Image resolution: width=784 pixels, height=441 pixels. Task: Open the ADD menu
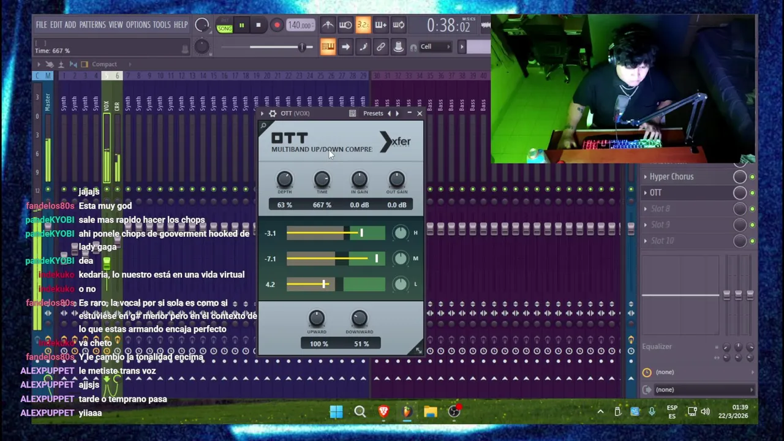(70, 25)
